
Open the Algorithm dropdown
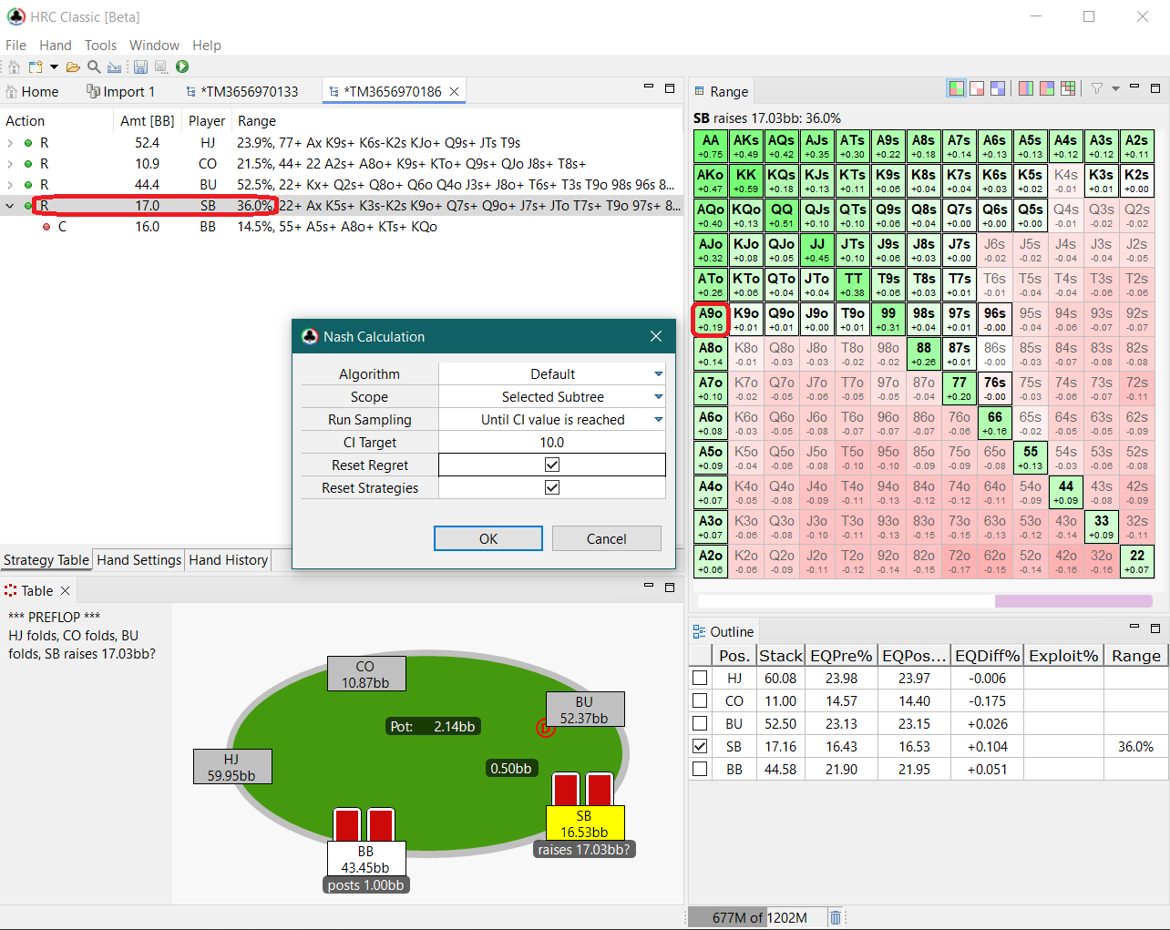(658, 373)
